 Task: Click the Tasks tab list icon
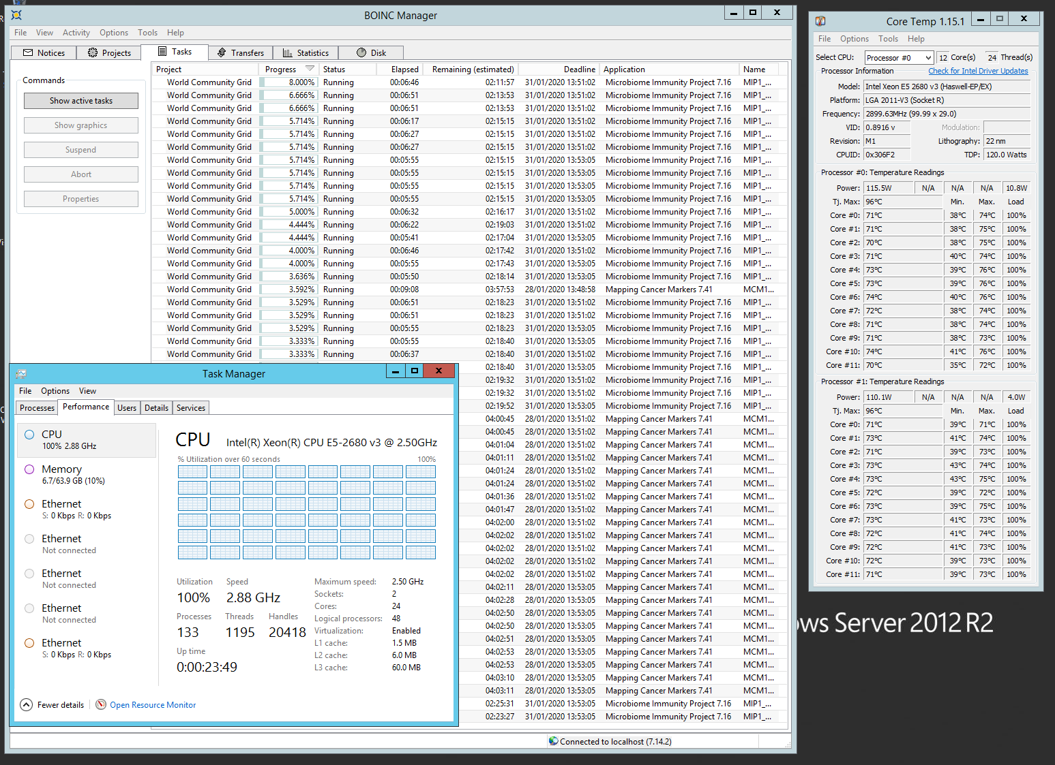[162, 51]
